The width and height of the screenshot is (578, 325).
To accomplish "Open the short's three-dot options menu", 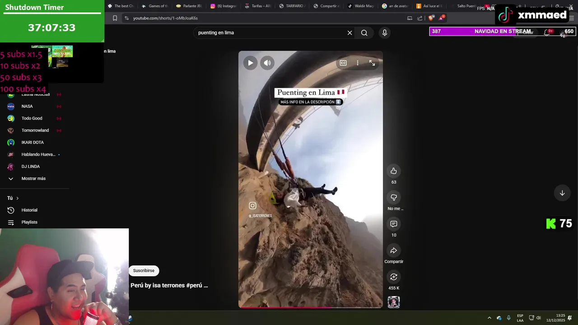I will [x=358, y=63].
